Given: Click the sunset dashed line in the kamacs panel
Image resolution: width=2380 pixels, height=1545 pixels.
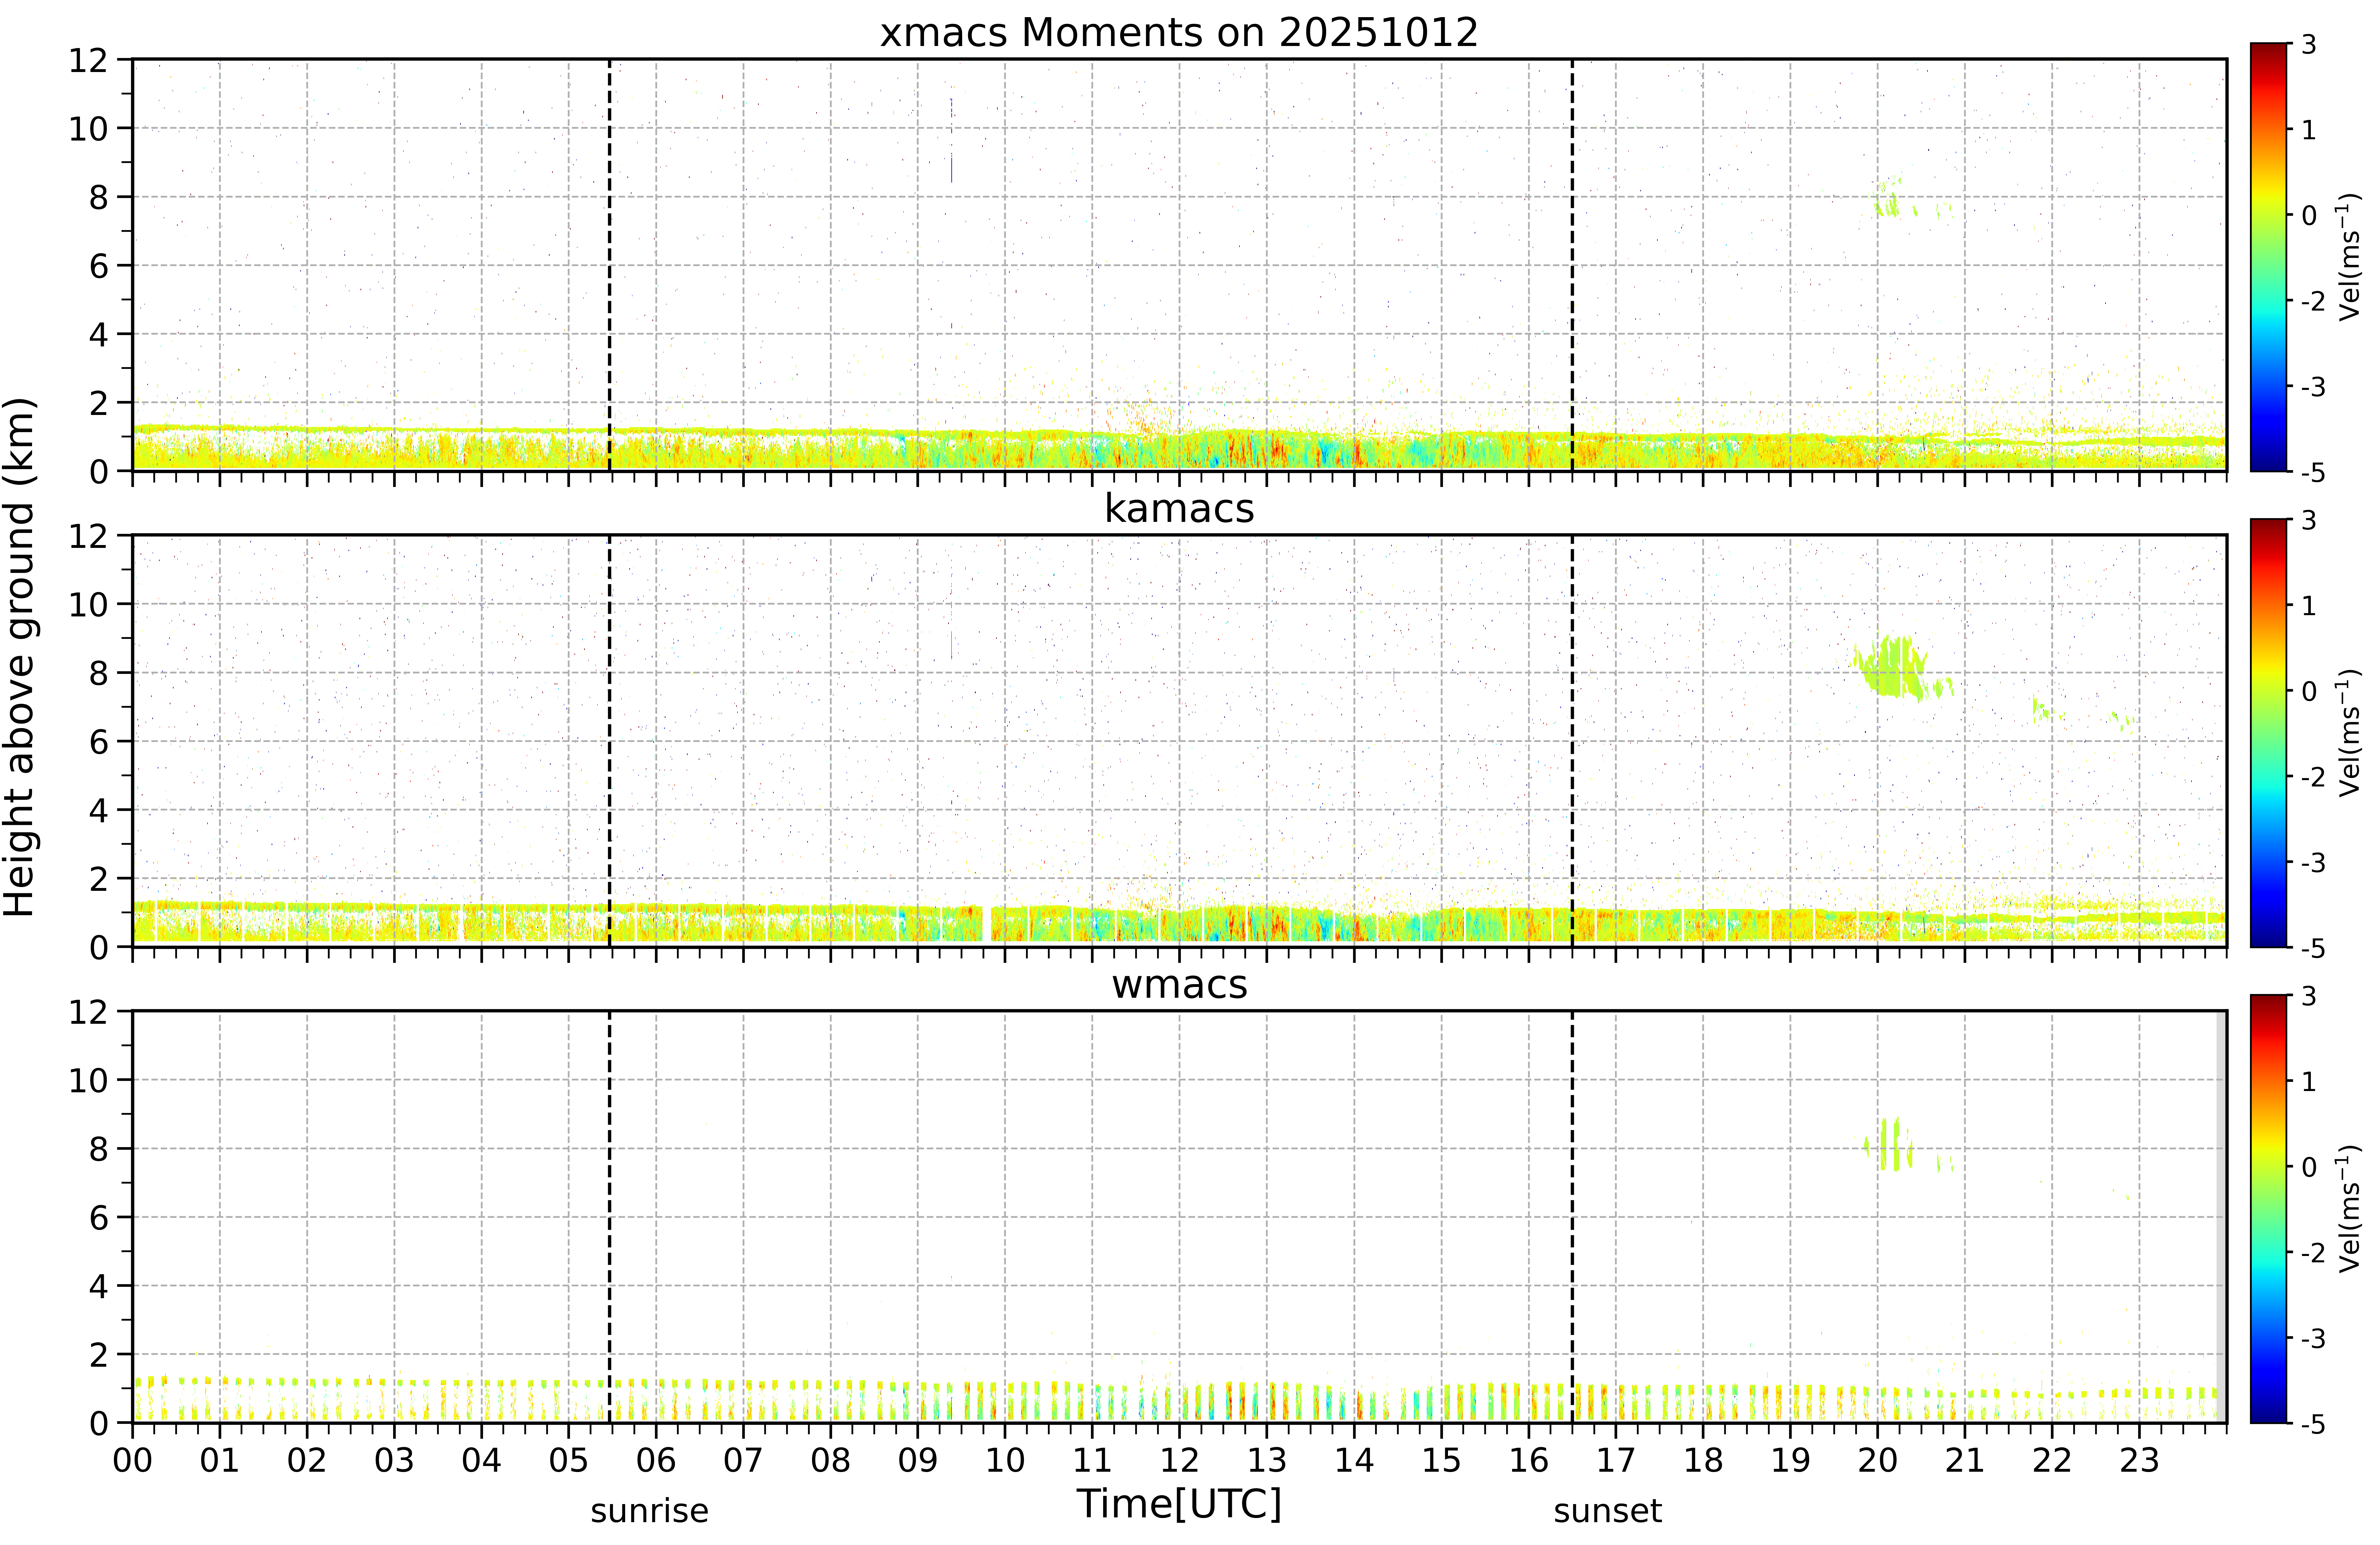Looking at the screenshot, I should tap(1572, 741).
